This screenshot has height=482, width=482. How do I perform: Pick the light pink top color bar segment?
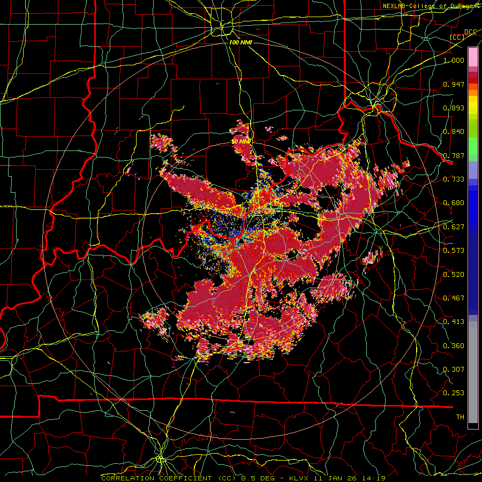pyautogui.click(x=473, y=57)
